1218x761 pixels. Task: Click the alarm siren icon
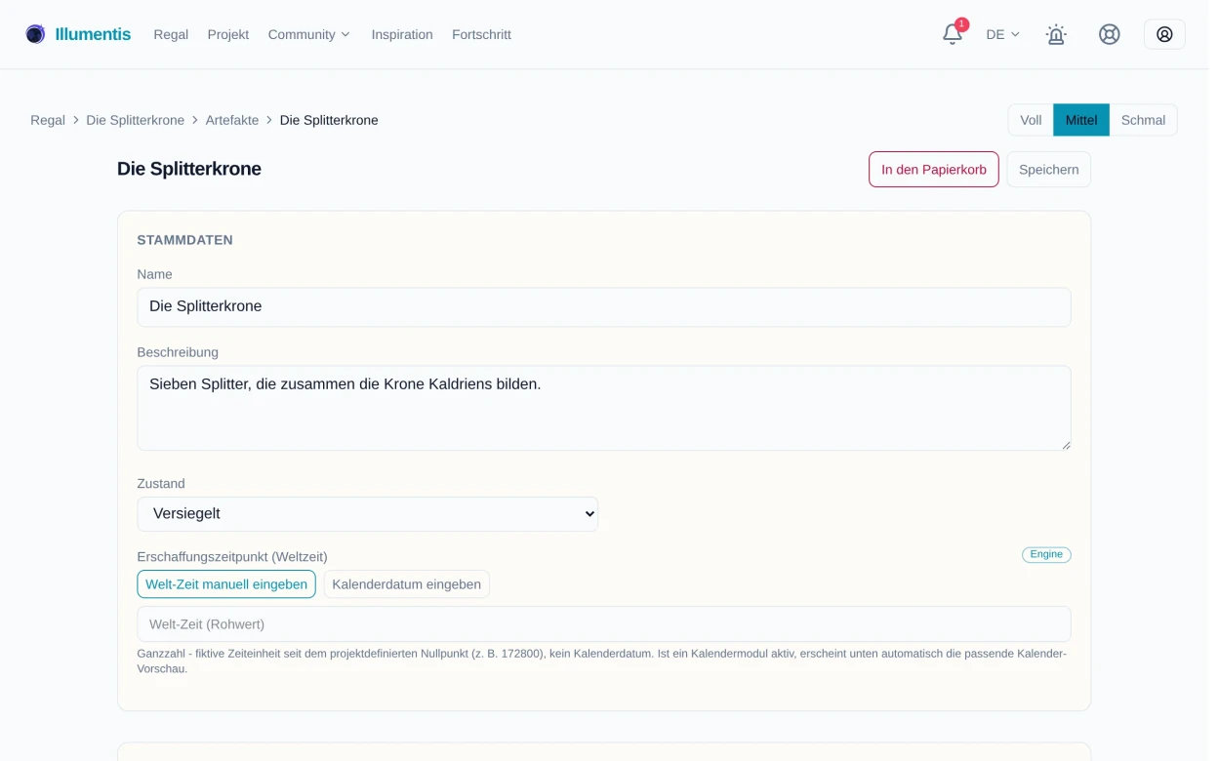(x=1056, y=34)
